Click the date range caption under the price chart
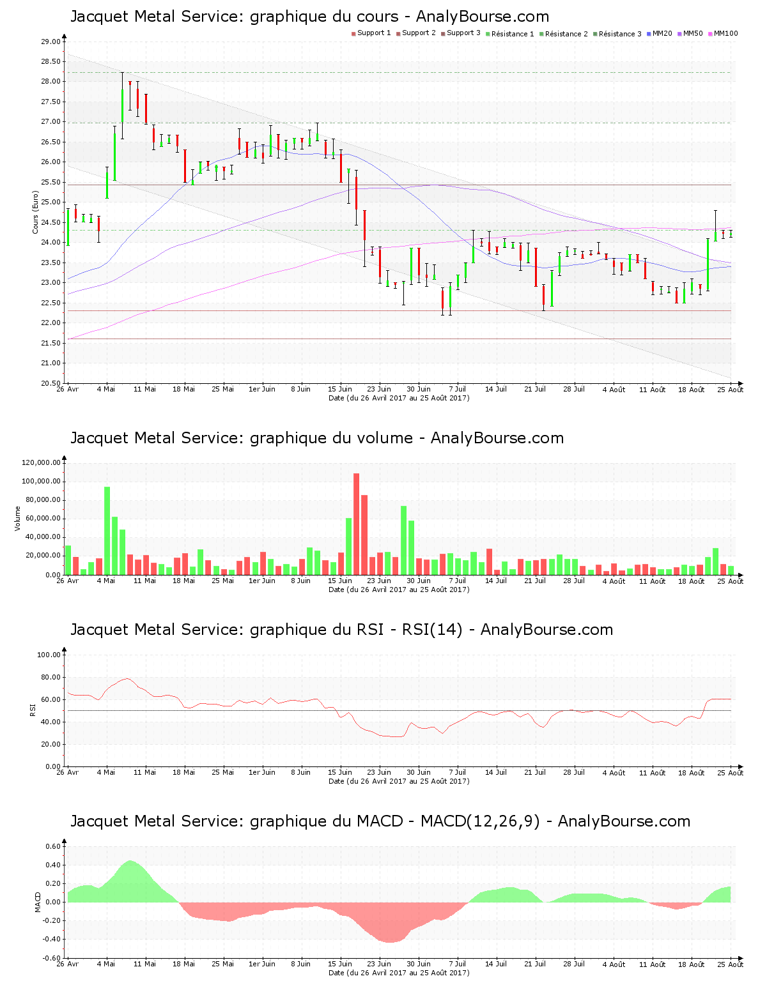The width and height of the screenshot is (767, 990). click(399, 398)
